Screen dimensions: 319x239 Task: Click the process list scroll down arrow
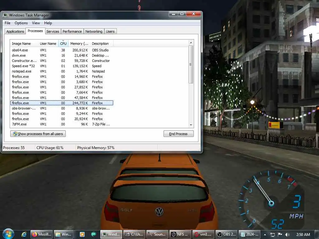tap(191, 125)
